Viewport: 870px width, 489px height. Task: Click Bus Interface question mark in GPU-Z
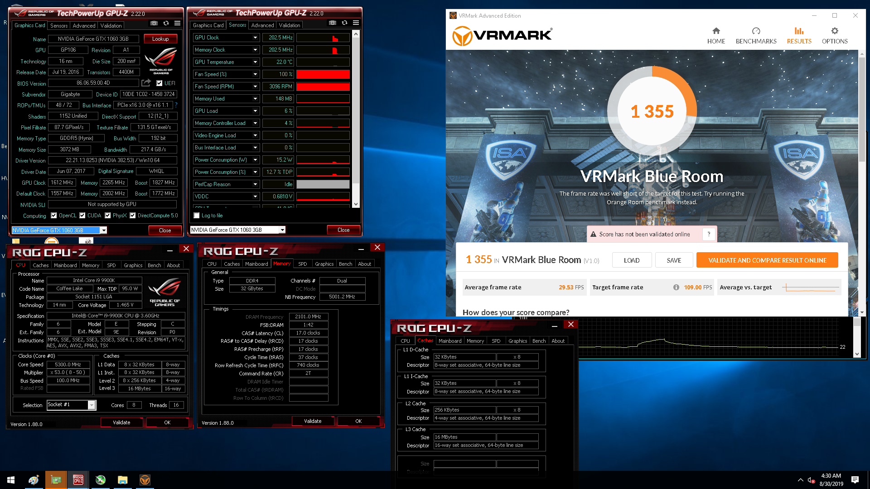click(x=176, y=105)
